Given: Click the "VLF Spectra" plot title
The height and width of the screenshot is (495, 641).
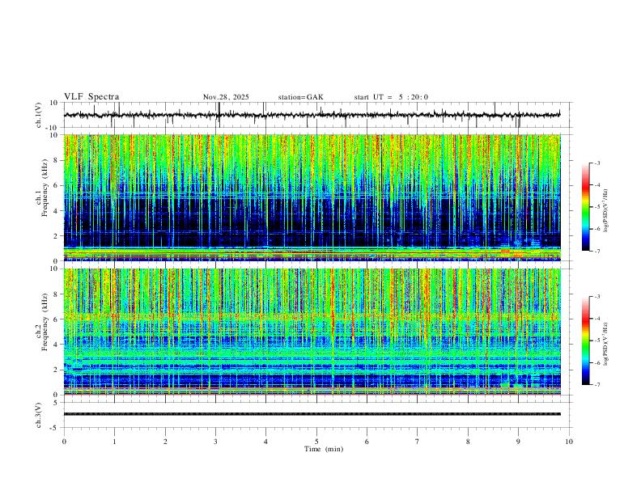Looking at the screenshot, I should click(x=91, y=97).
